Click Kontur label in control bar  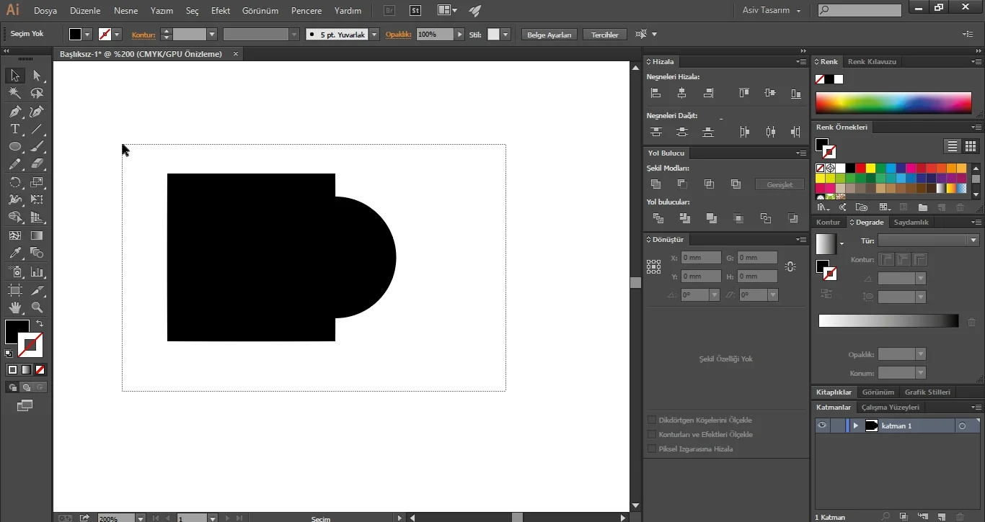click(x=143, y=35)
